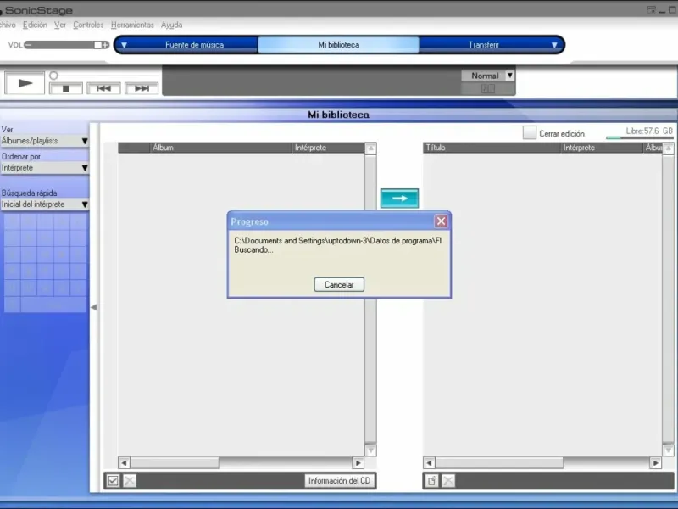Click the playback position slider knob
678x509 pixels.
click(x=53, y=76)
